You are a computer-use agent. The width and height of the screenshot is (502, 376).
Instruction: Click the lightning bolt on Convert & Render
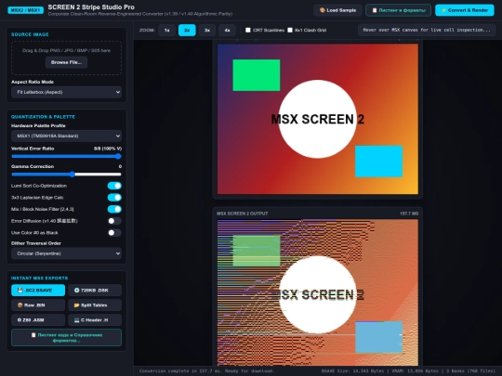coord(443,10)
